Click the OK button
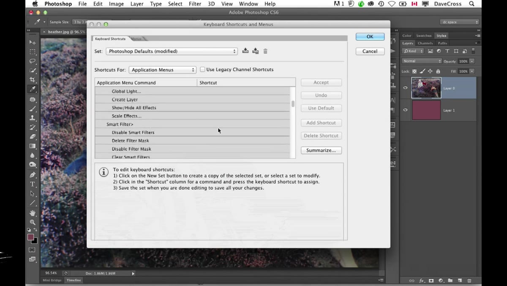The image size is (507, 286). click(370, 36)
